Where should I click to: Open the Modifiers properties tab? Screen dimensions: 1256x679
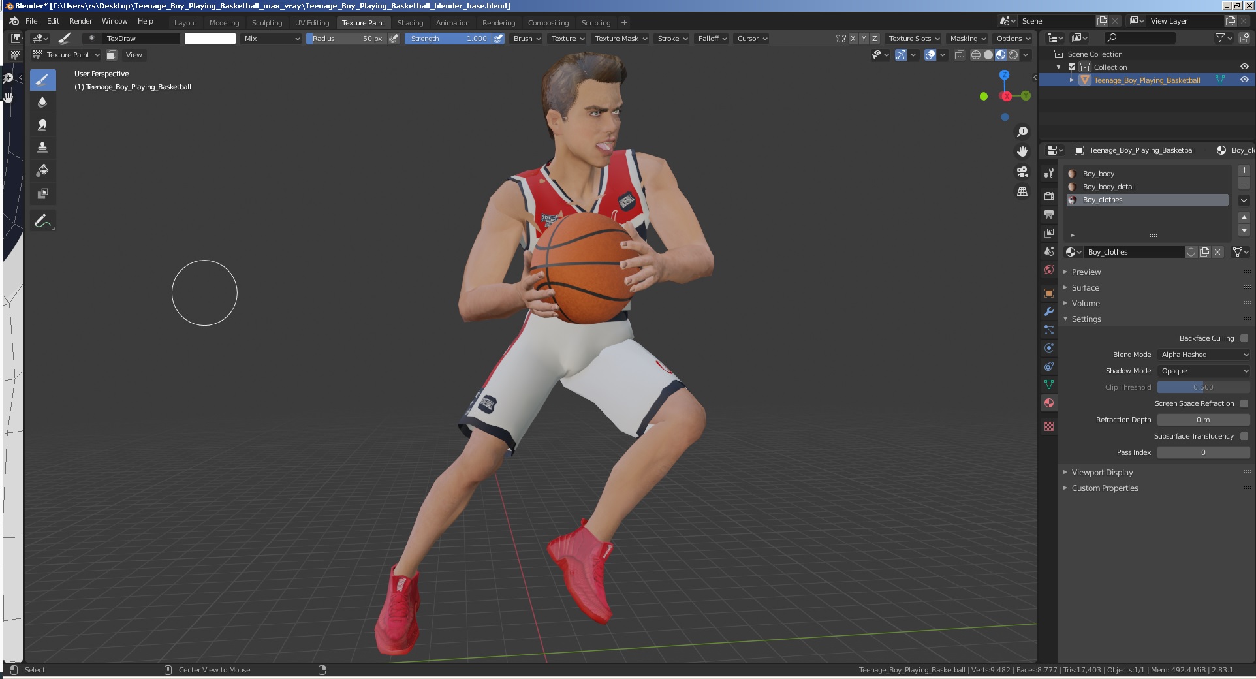coord(1049,311)
